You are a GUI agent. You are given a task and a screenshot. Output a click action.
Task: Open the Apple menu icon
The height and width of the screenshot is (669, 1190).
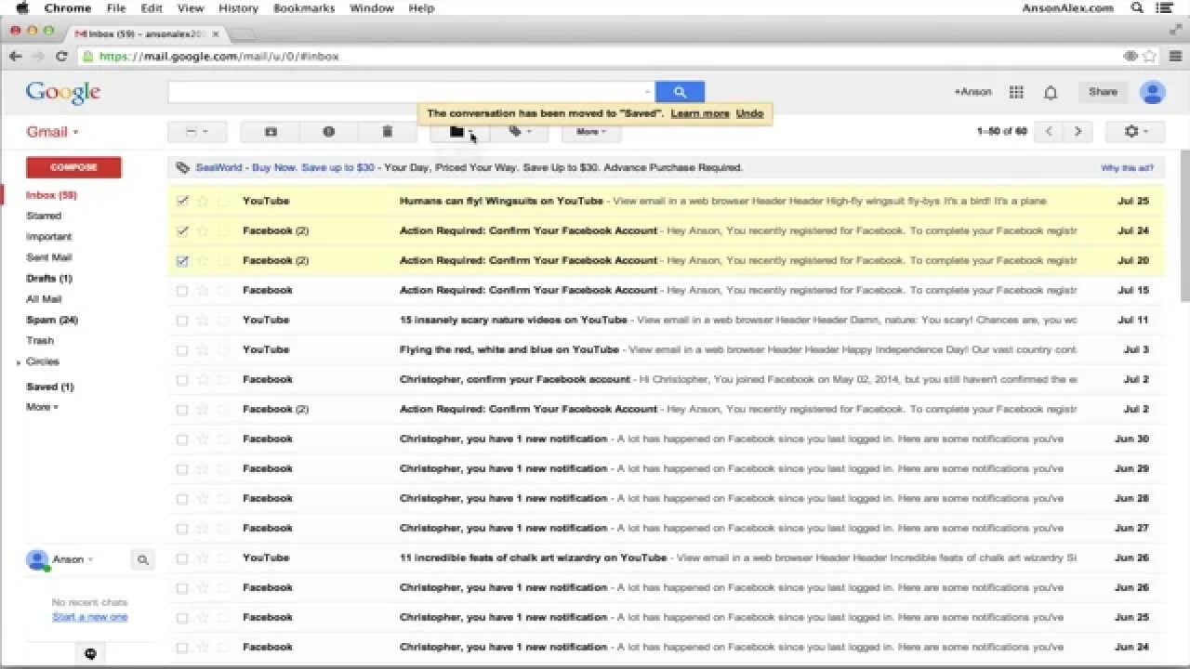point(22,8)
